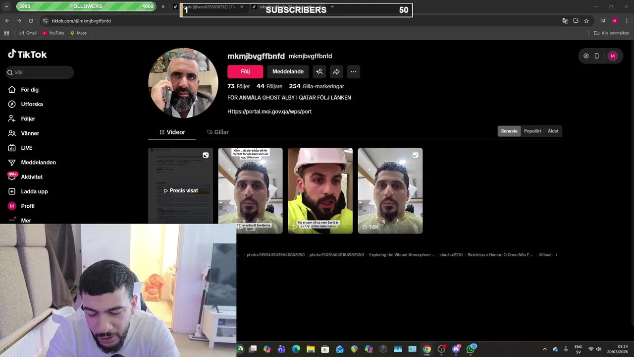The width and height of the screenshot is (634, 357).
Task: Focus the Sök search field
Action: click(40, 72)
